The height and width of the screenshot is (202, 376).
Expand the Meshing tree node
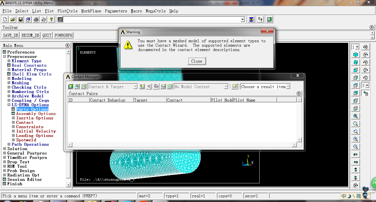pos(9,83)
